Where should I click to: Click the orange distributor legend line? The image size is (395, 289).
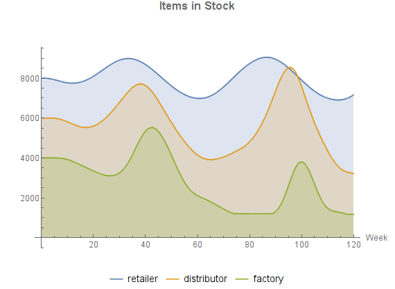pos(173,279)
